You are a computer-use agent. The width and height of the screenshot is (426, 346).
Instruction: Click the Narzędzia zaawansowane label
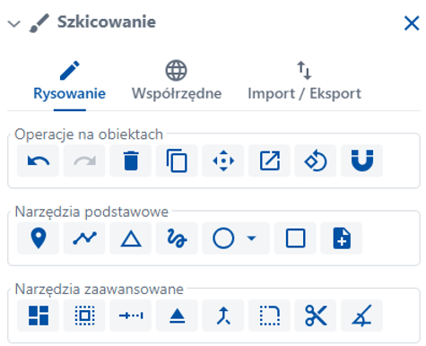click(99, 290)
